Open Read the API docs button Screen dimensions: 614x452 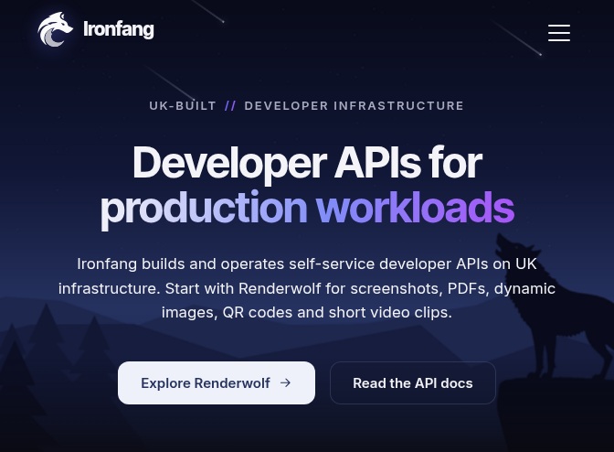[413, 382]
